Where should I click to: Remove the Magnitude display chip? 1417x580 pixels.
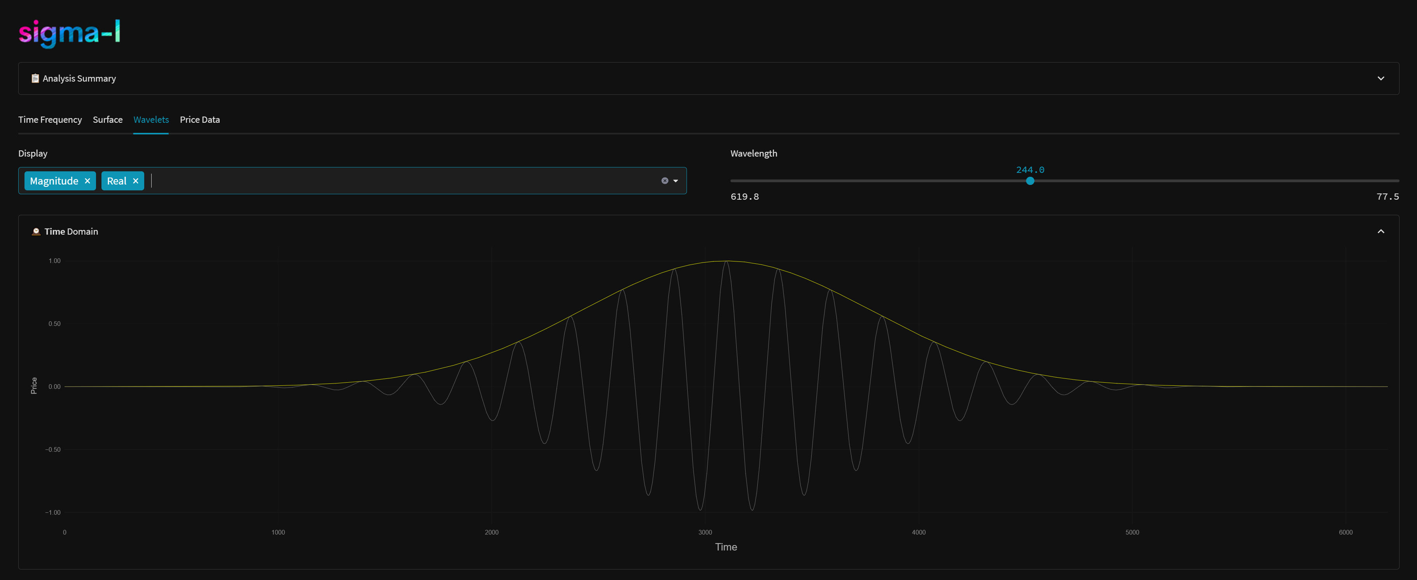click(x=87, y=180)
